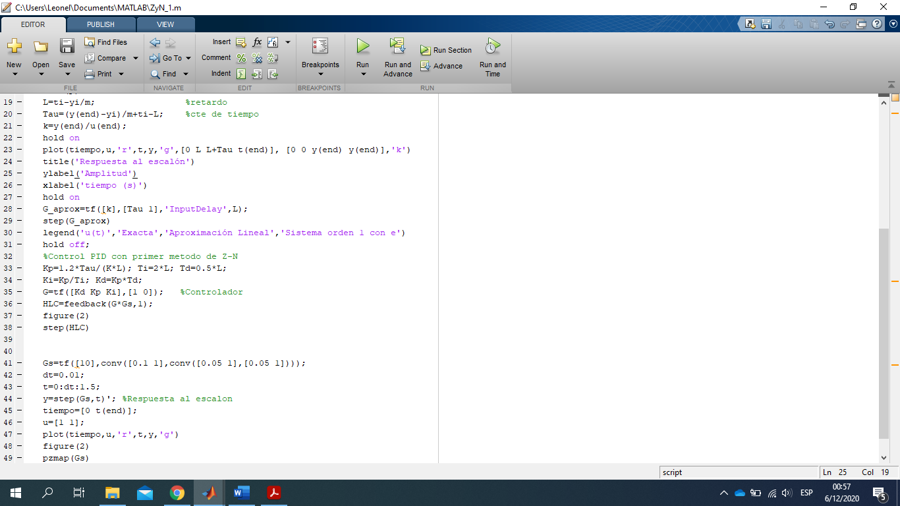The image size is (900, 506).
Task: Increase indent with the right-arrow indent icon
Action: (x=257, y=74)
